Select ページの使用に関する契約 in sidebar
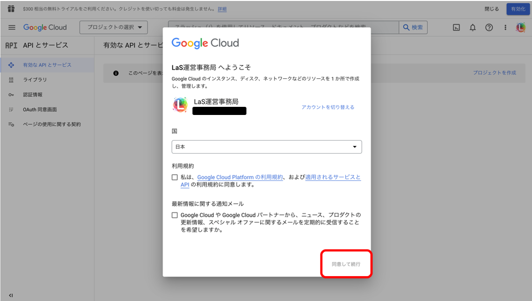Image resolution: width=532 pixels, height=301 pixels. click(x=47, y=125)
